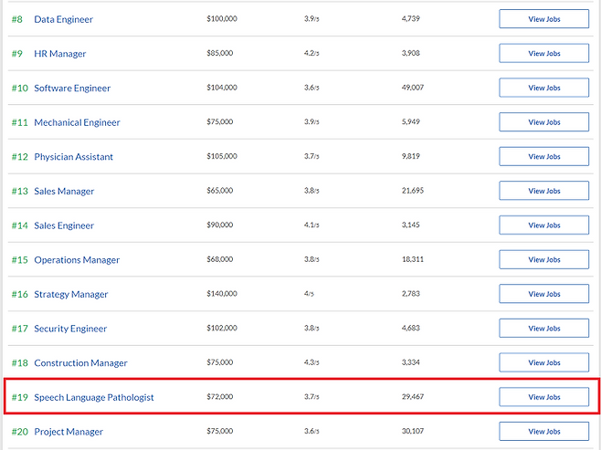Open Mechanical Engineer job details link

[77, 122]
